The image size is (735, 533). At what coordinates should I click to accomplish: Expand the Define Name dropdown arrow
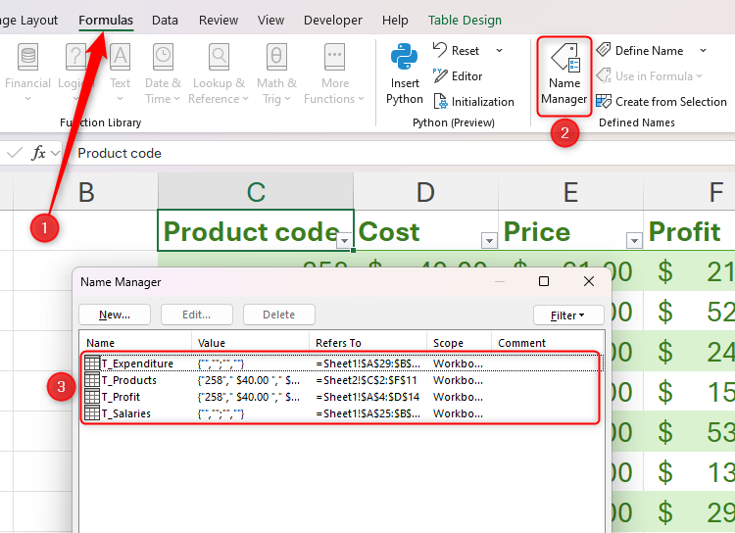703,51
